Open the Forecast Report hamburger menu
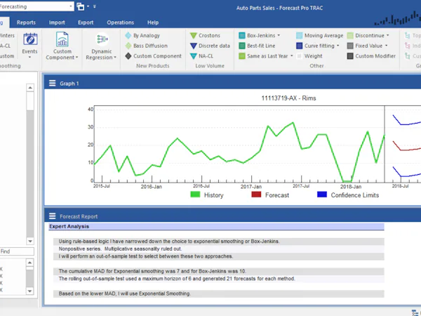The image size is (421, 316). click(53, 216)
